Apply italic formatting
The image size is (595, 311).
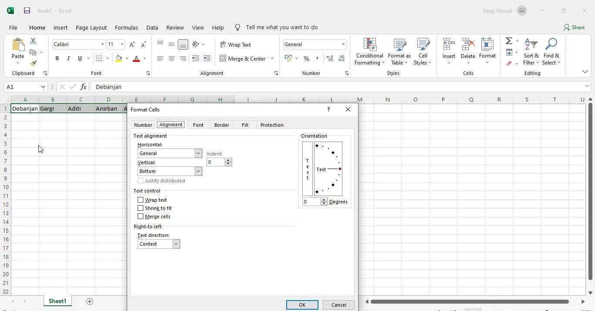pyautogui.click(x=68, y=58)
